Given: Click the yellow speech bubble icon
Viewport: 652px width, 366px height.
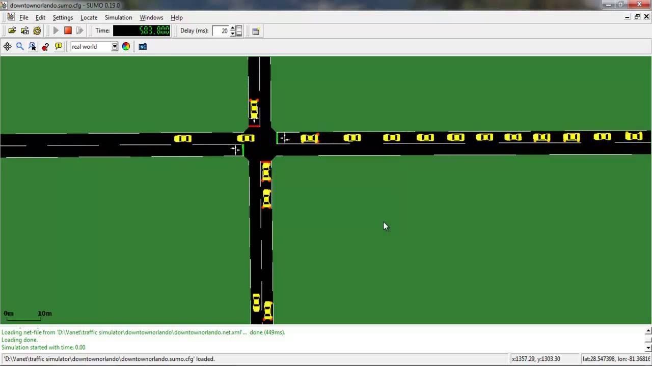Looking at the screenshot, I should (59, 47).
